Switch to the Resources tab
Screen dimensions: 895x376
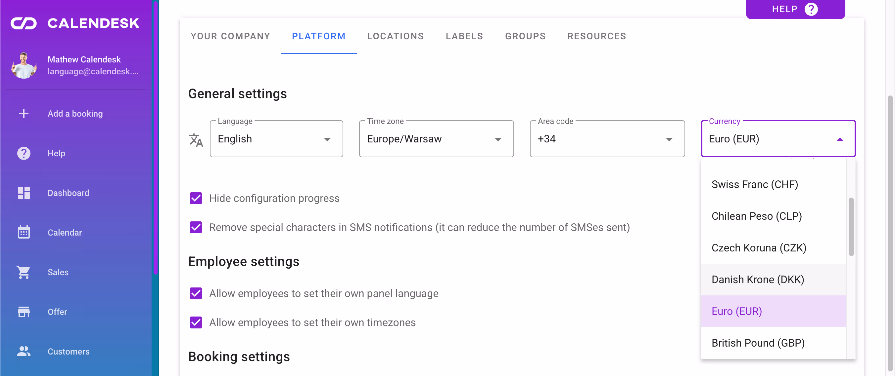(x=596, y=36)
